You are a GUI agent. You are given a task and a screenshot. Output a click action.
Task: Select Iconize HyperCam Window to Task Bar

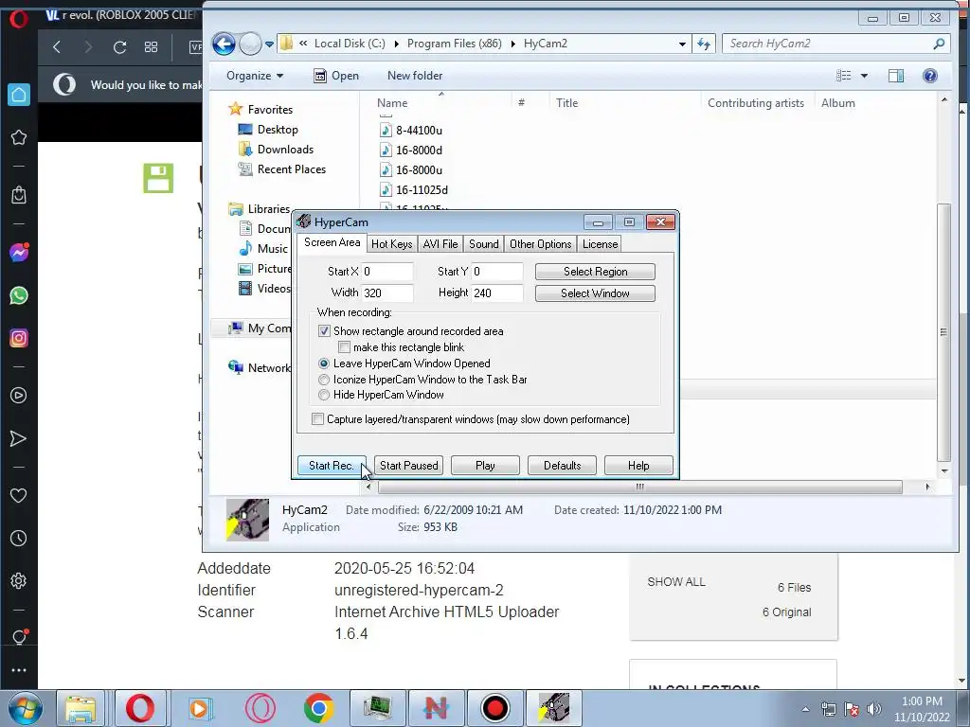(x=324, y=380)
